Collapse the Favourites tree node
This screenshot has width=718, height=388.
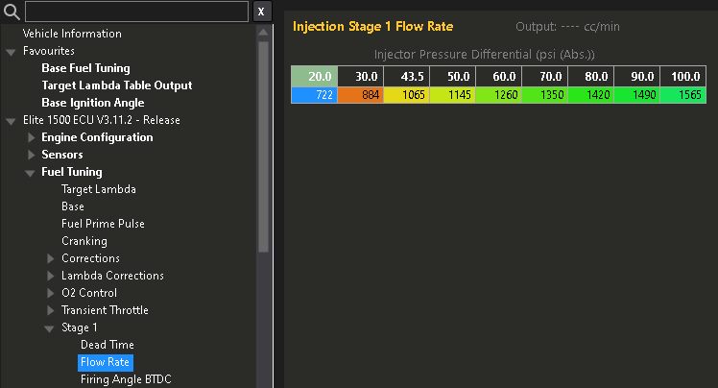pyautogui.click(x=11, y=51)
